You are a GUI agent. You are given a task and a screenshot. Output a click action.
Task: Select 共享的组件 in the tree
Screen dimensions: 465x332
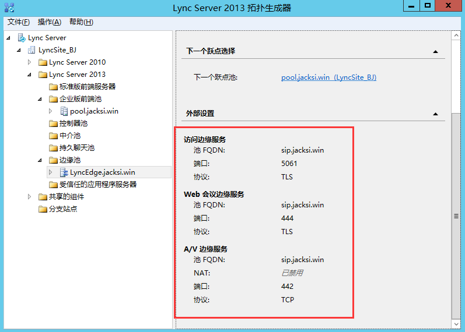[67, 197]
